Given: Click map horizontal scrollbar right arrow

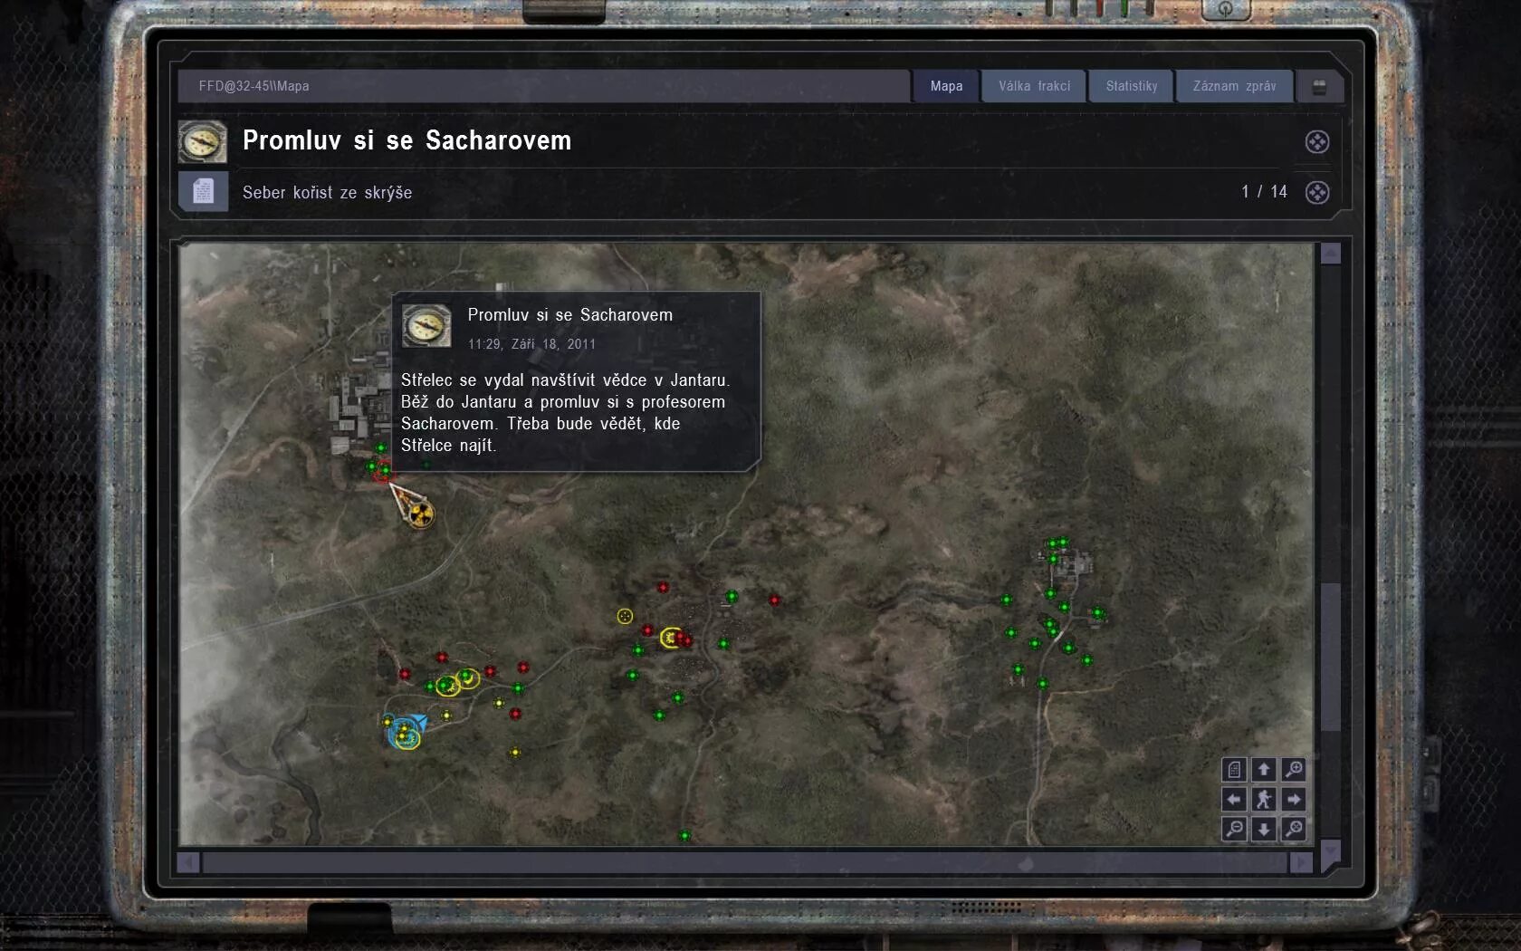Looking at the screenshot, I should click(x=1301, y=862).
